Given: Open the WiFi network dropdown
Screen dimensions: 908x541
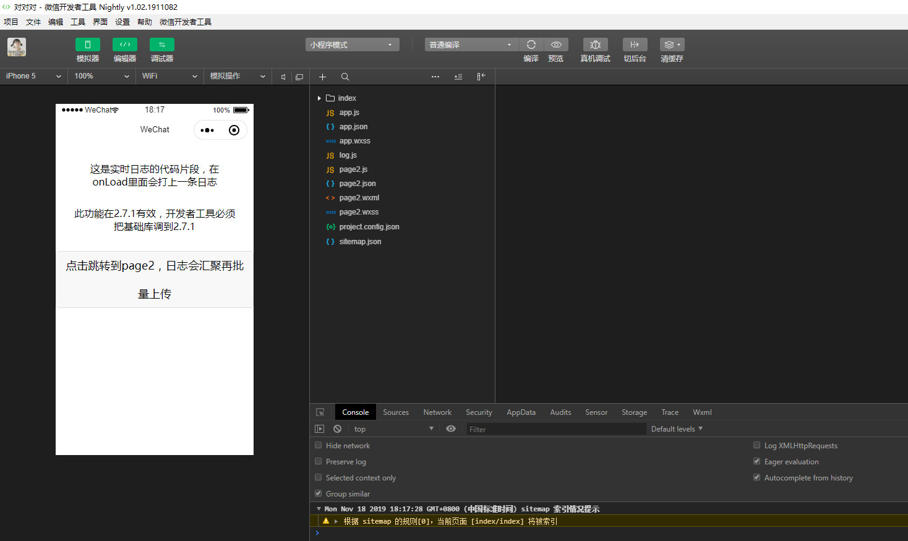Looking at the screenshot, I should tap(169, 76).
